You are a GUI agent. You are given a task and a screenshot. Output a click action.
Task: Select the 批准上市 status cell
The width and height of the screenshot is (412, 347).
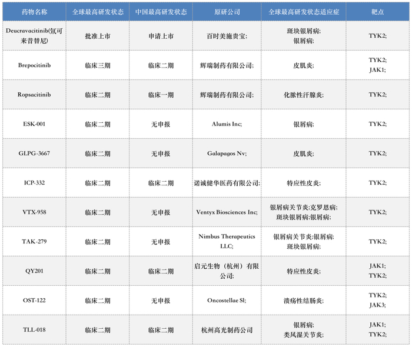98,36
